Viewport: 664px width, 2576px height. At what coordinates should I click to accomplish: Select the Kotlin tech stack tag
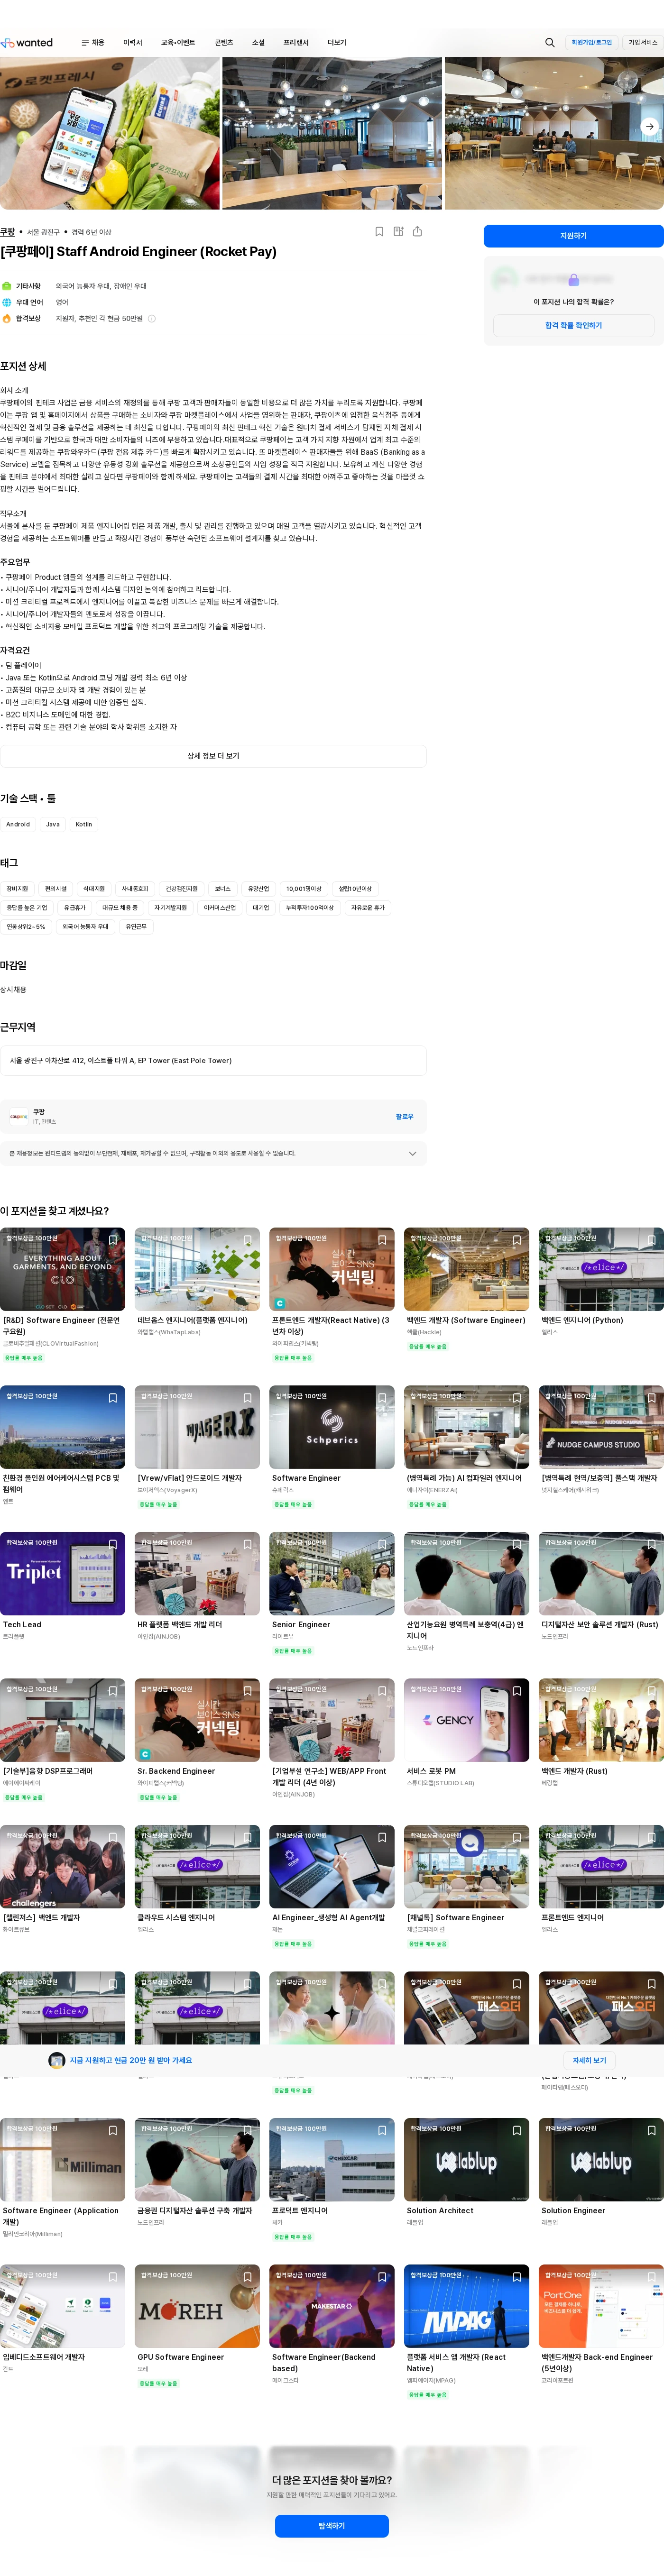click(x=84, y=825)
